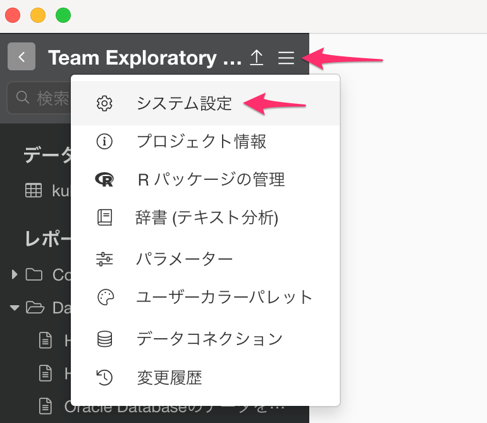Click the dictionary book icon
The height and width of the screenshot is (423, 487).
[104, 217]
